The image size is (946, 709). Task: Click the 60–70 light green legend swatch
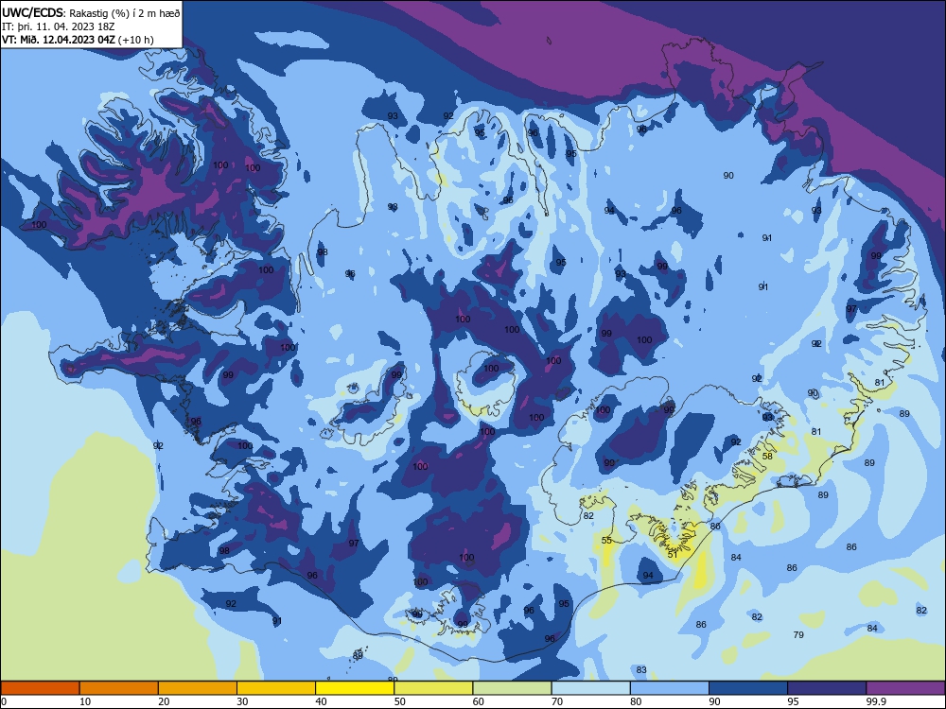point(512,688)
